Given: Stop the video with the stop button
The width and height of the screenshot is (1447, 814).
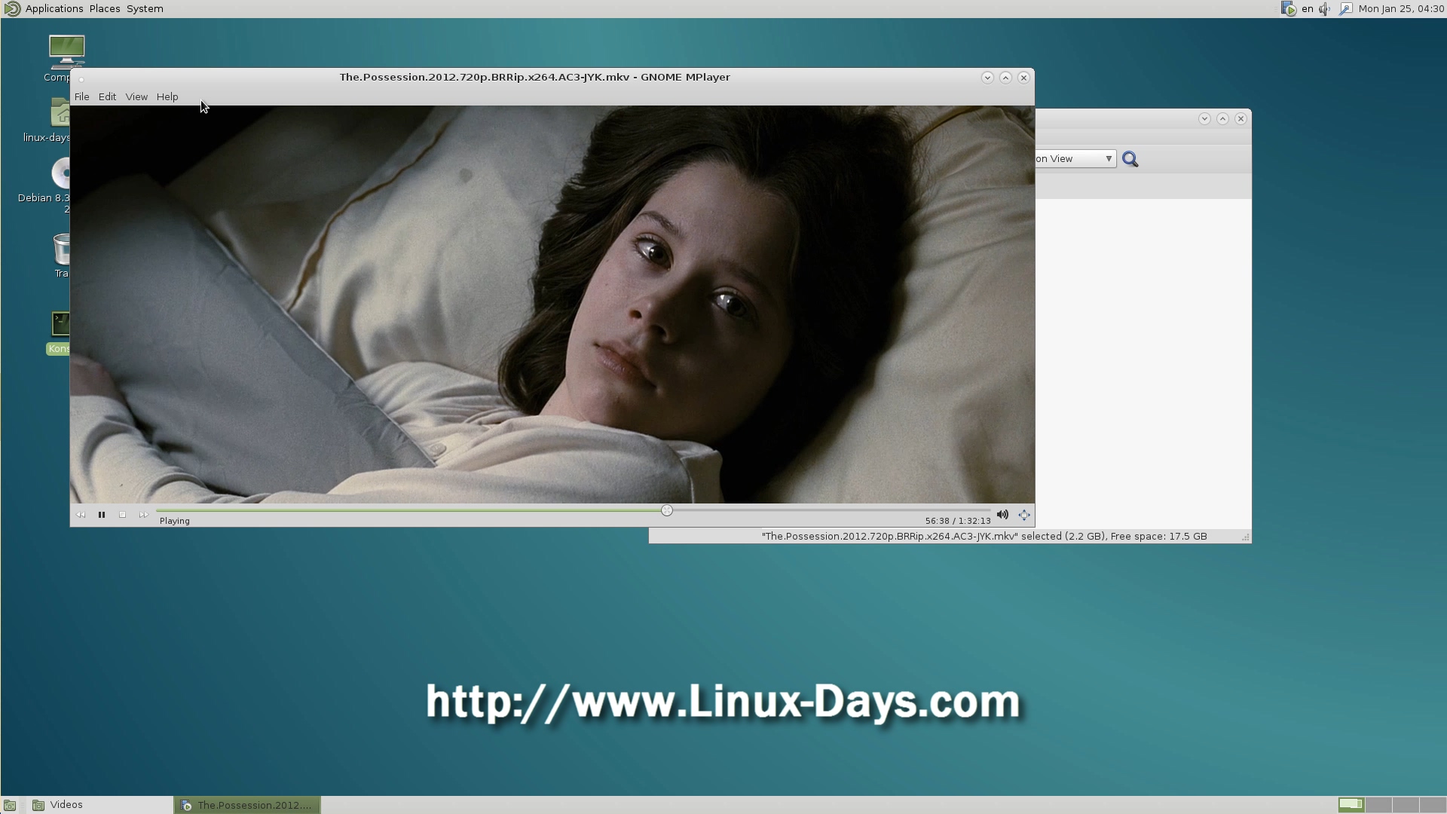Looking at the screenshot, I should point(122,515).
